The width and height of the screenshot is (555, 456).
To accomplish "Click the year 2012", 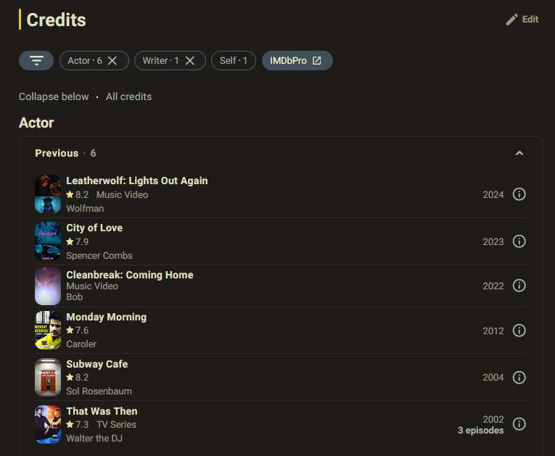I will pos(493,331).
